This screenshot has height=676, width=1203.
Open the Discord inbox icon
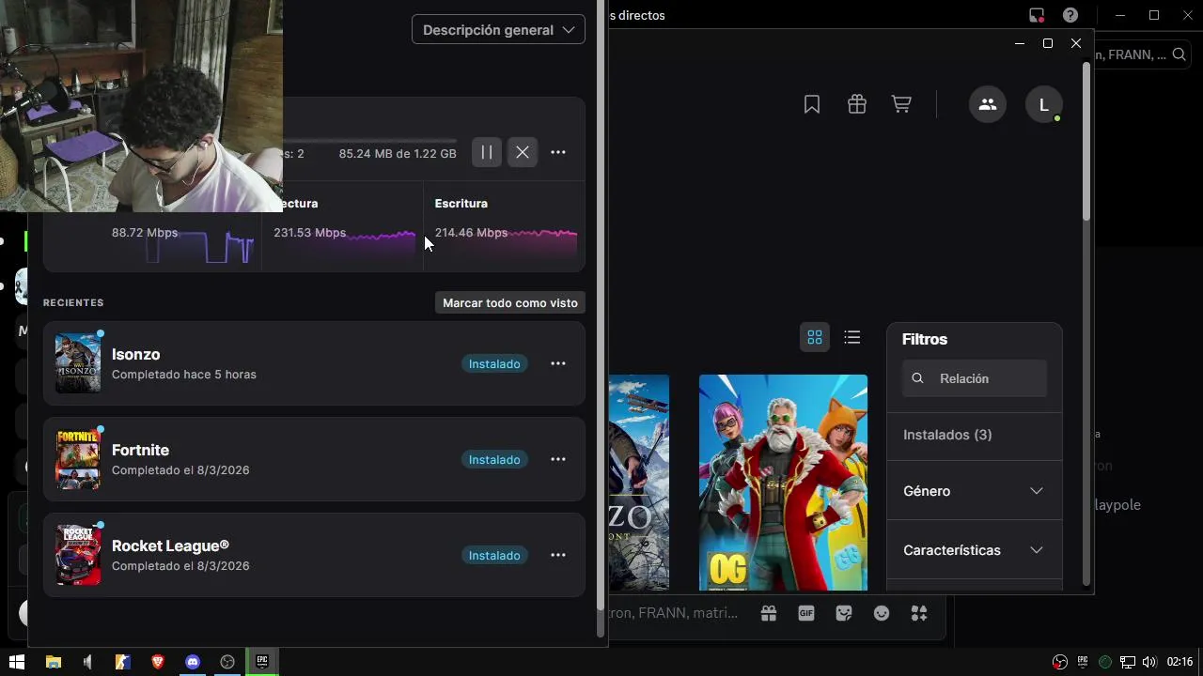tap(1037, 15)
